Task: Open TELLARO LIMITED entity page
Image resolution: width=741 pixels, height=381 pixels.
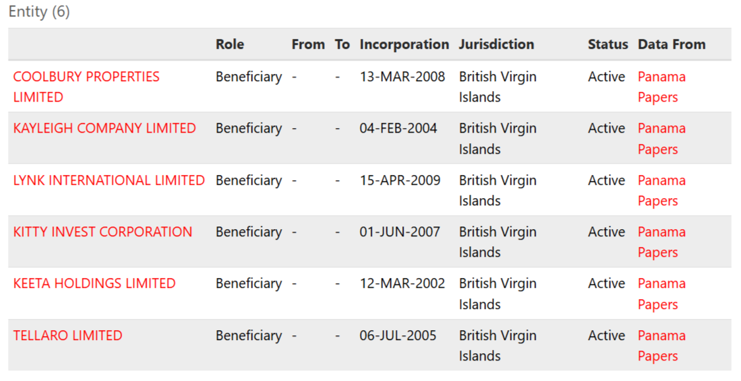Action: pyautogui.click(x=67, y=335)
